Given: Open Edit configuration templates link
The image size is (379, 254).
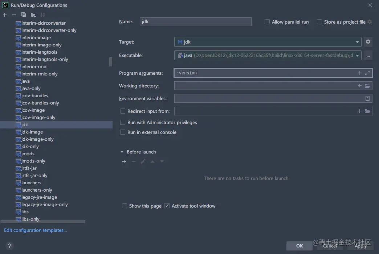Looking at the screenshot, I should click(x=35, y=230).
